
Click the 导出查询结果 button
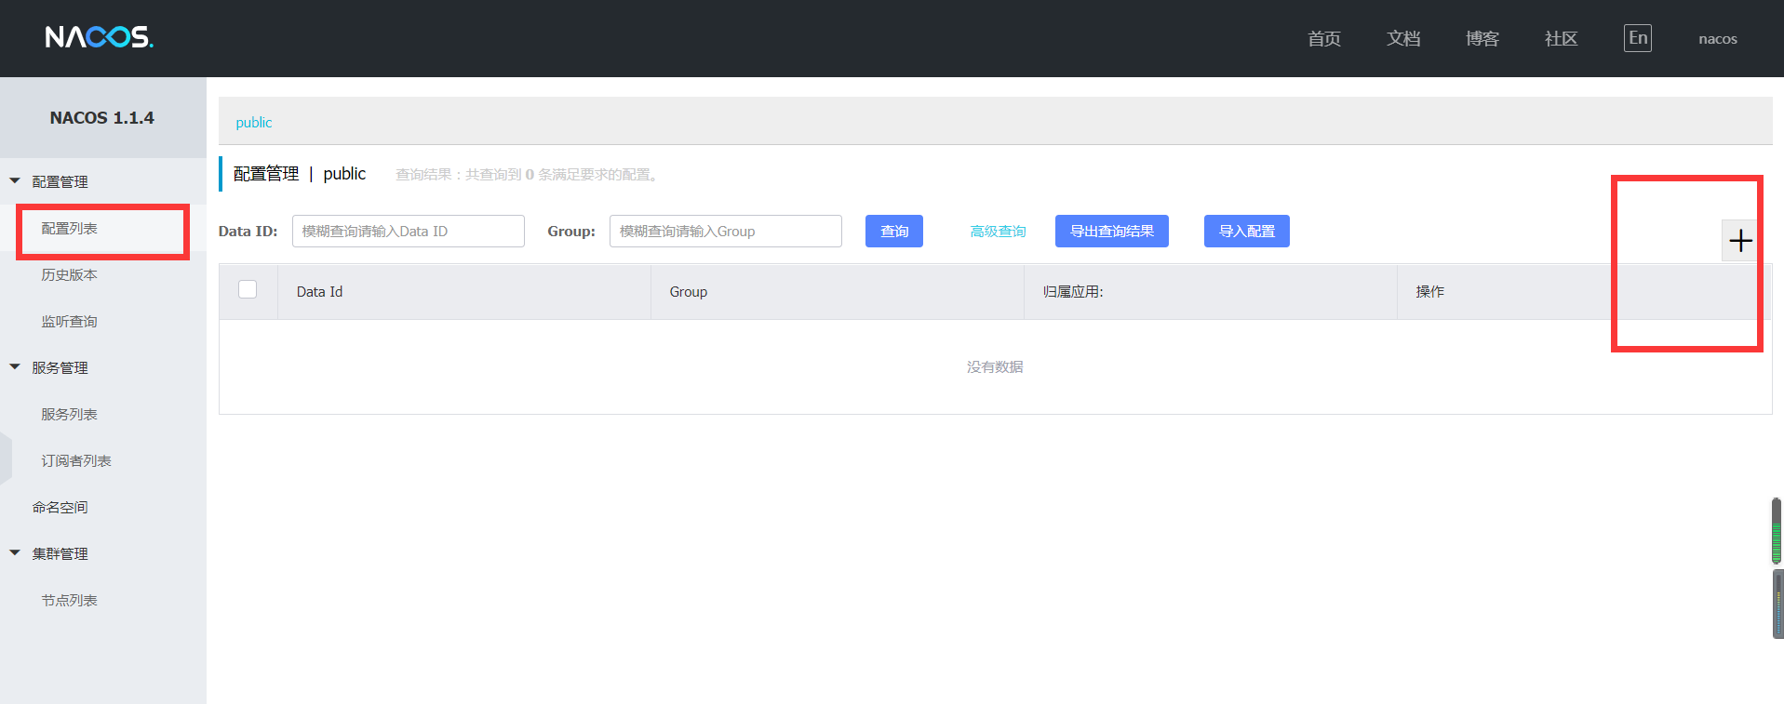click(1112, 232)
